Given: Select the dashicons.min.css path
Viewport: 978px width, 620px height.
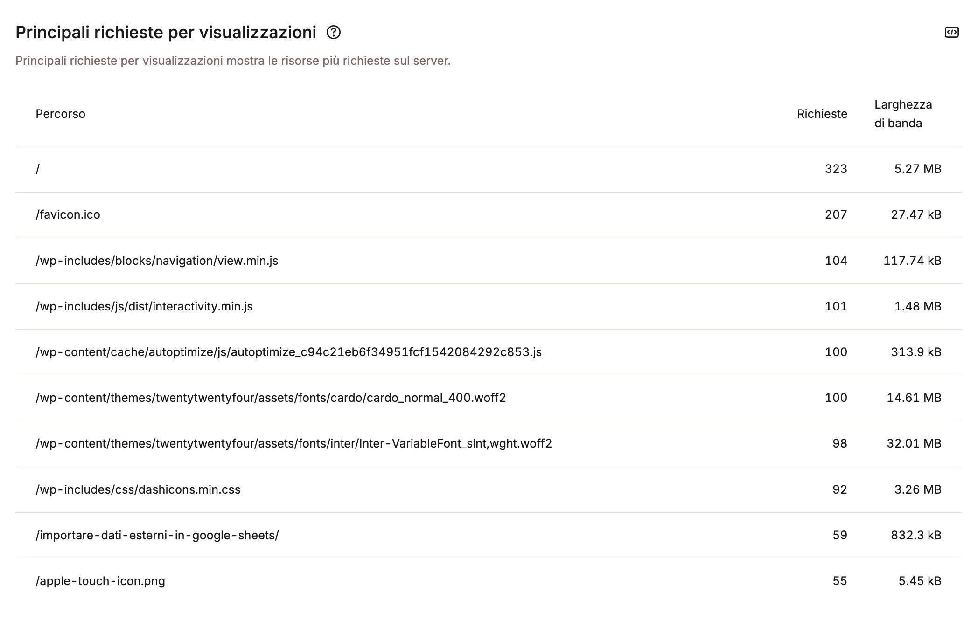Looking at the screenshot, I should pos(138,489).
